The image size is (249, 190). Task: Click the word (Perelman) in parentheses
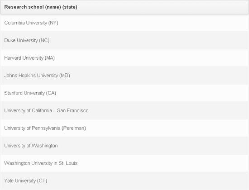coord(74,128)
